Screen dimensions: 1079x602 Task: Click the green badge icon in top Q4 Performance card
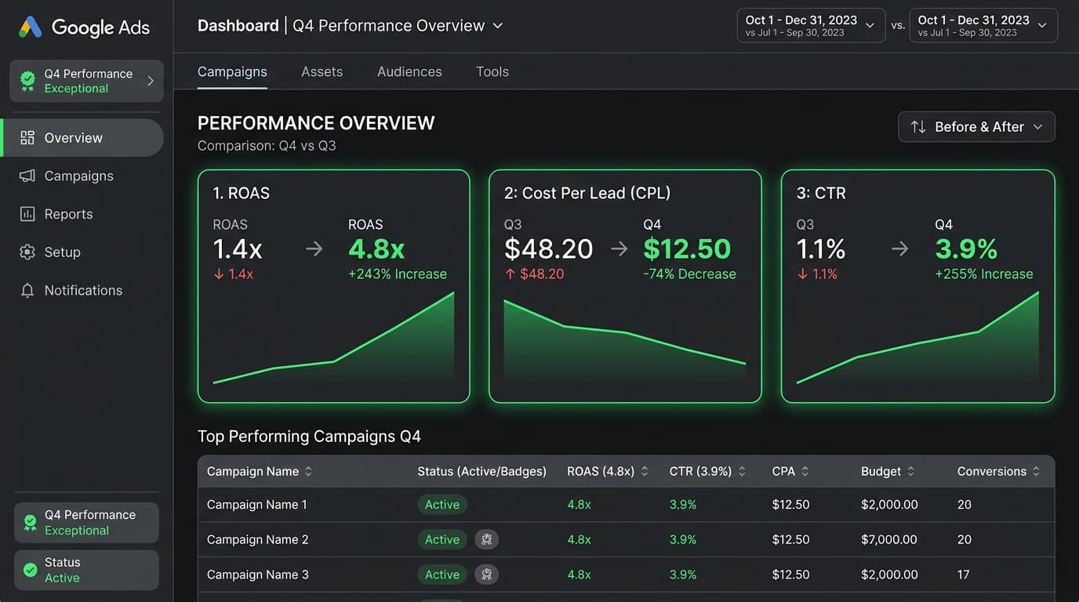tap(27, 81)
